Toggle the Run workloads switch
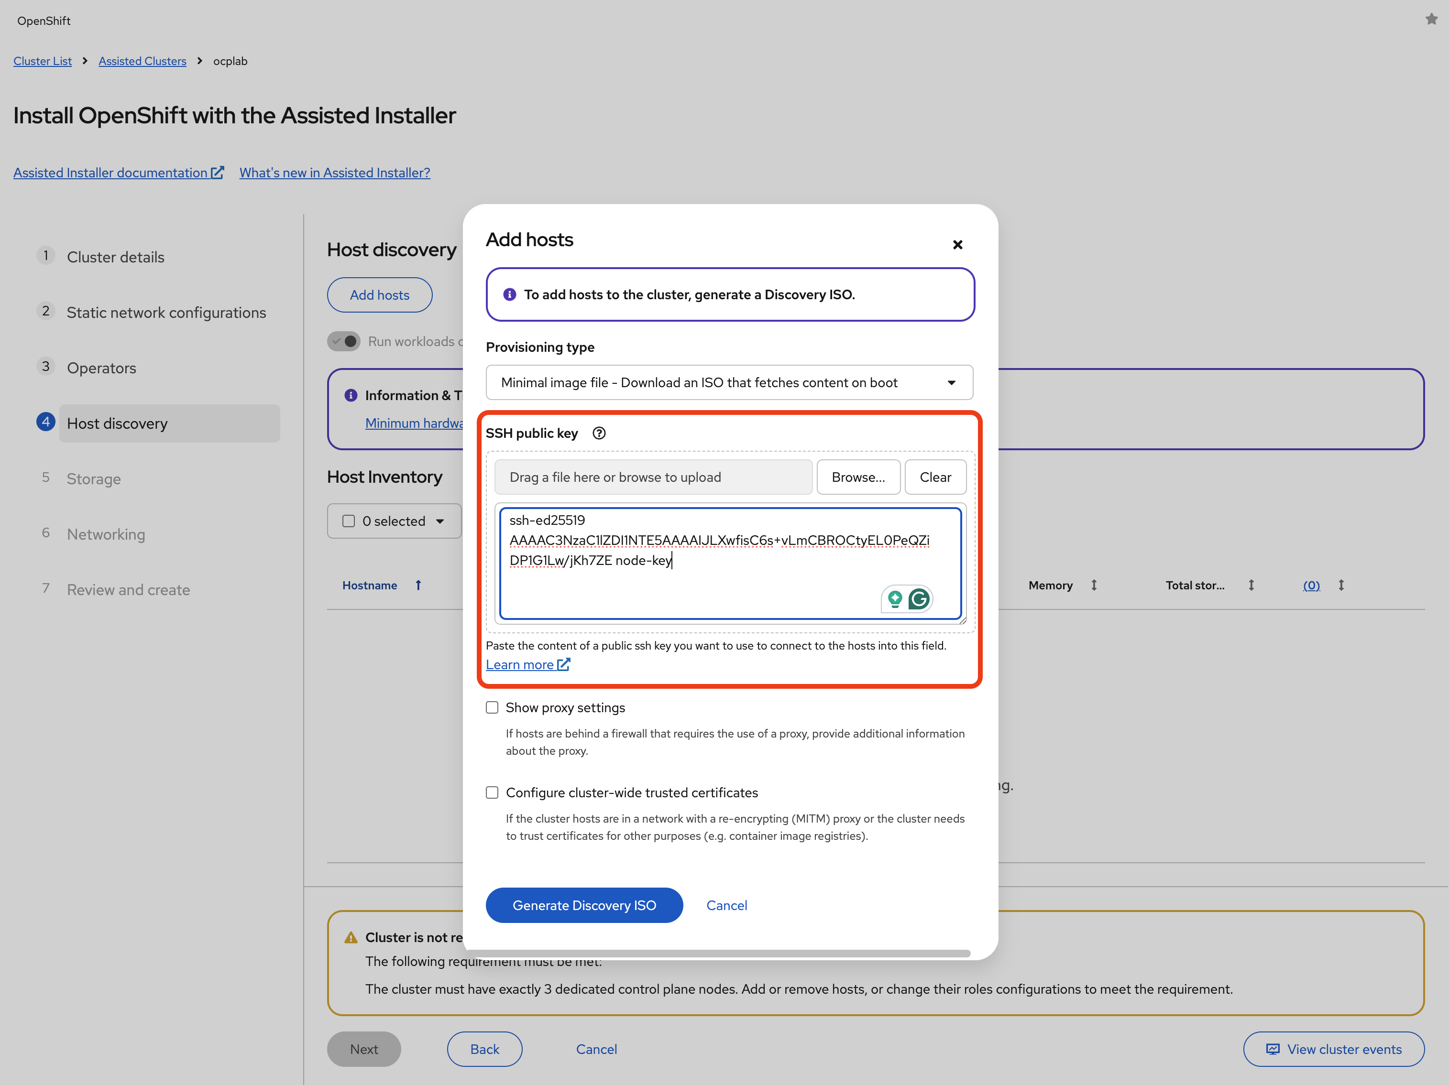Viewport: 1449px width, 1085px height. click(344, 341)
